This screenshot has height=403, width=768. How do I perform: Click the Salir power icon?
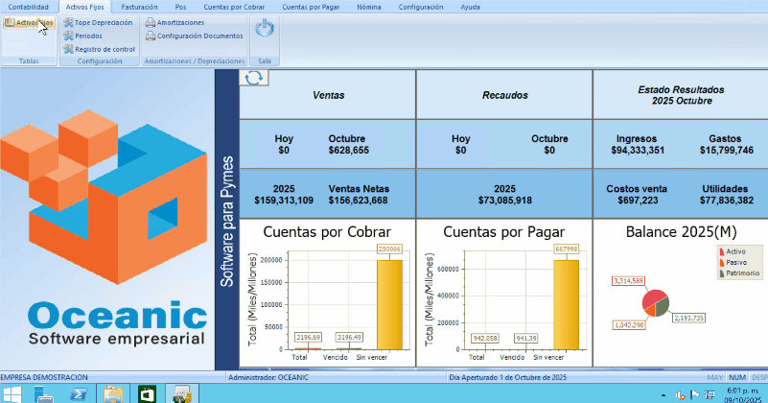(x=265, y=31)
